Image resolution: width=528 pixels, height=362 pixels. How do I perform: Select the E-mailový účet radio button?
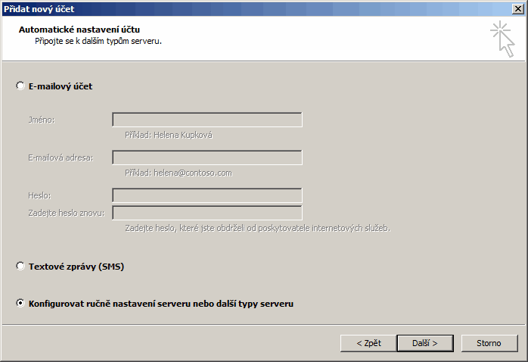point(20,86)
